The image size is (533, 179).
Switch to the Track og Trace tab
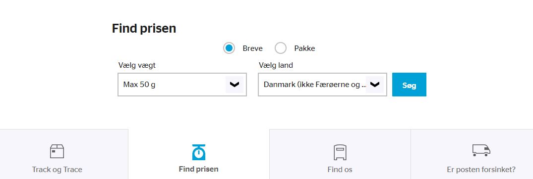(x=64, y=154)
